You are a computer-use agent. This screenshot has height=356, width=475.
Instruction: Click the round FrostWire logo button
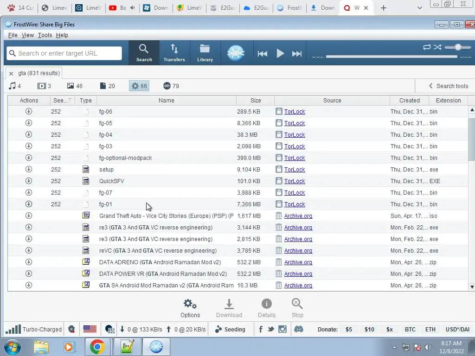[236, 53]
